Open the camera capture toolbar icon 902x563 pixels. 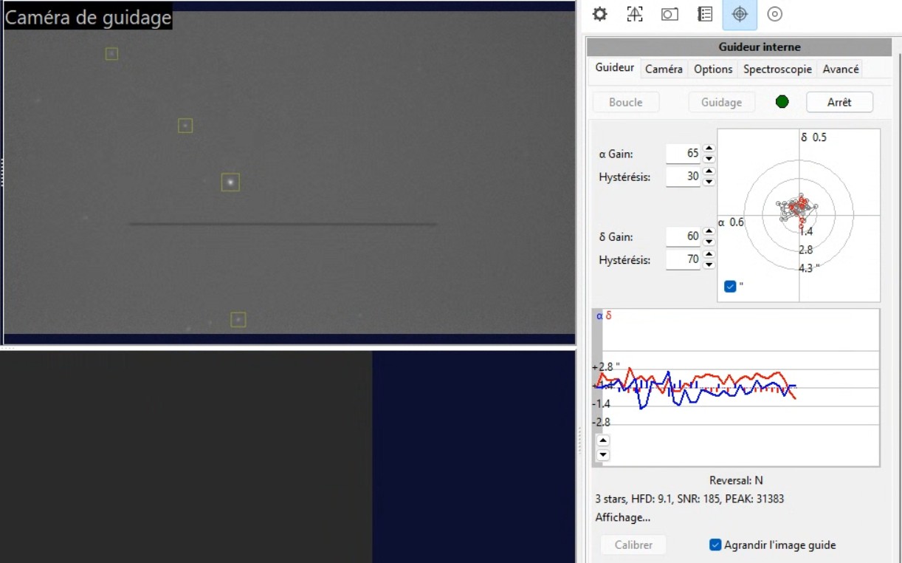coord(669,14)
